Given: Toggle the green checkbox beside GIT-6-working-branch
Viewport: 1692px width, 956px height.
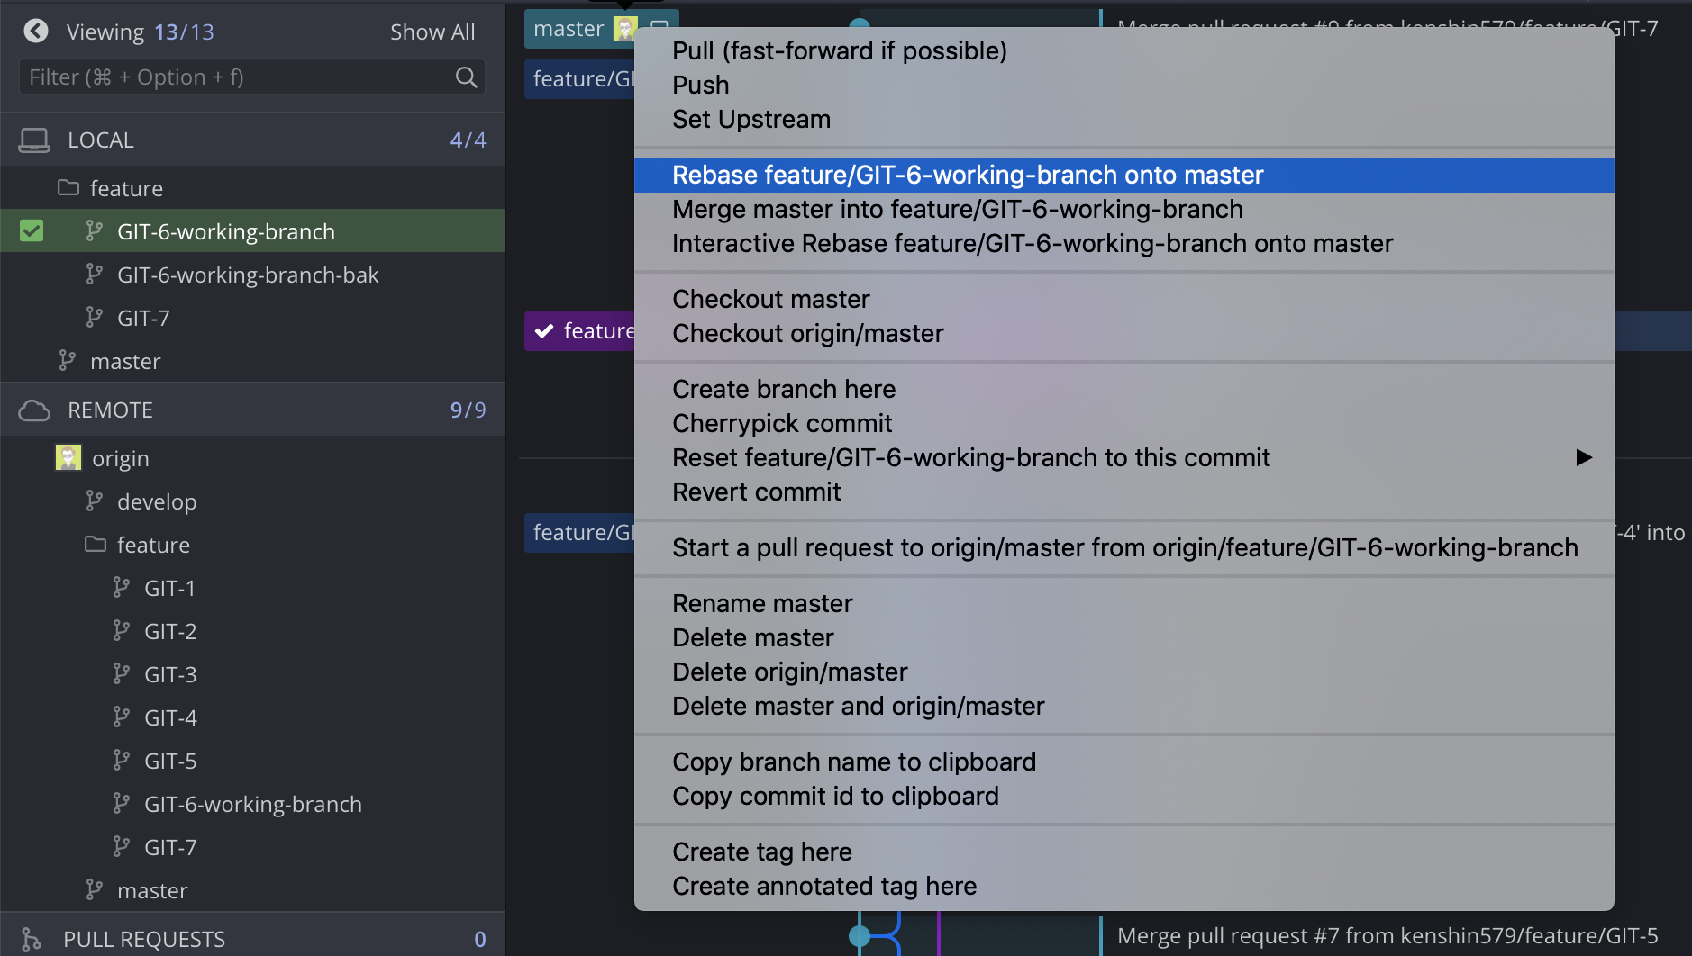Looking at the screenshot, I should [x=32, y=231].
